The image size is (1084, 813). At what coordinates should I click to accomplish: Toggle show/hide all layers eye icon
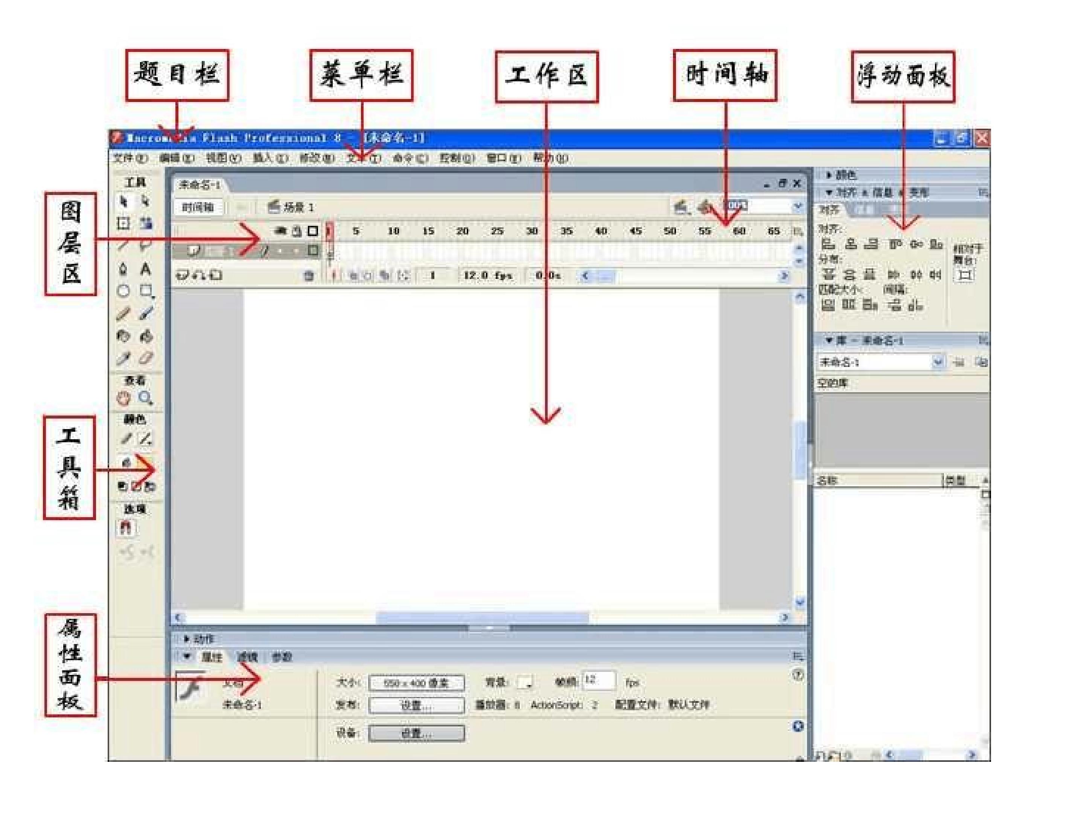point(280,230)
